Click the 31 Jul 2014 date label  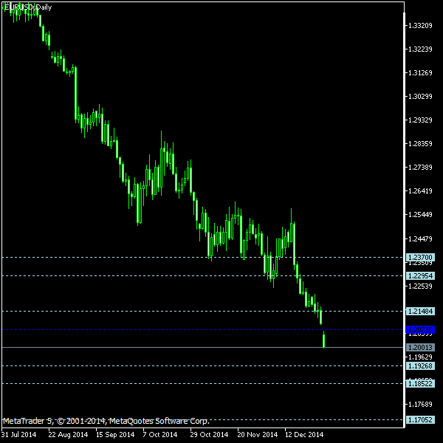click(x=18, y=435)
